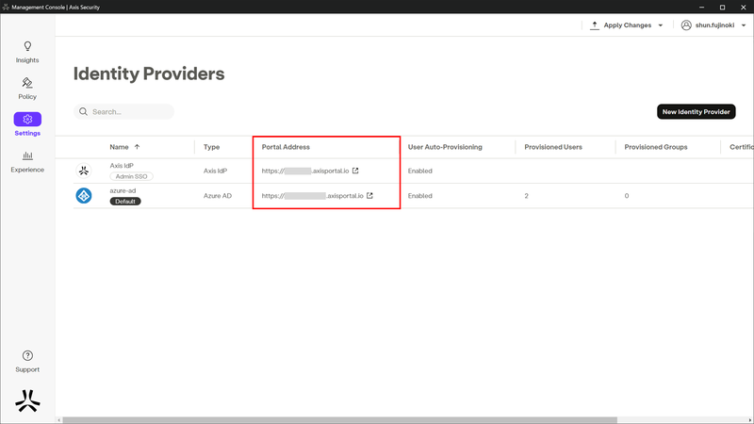
Task: Click Enabled in the Axis IdP row
Action: (419, 171)
